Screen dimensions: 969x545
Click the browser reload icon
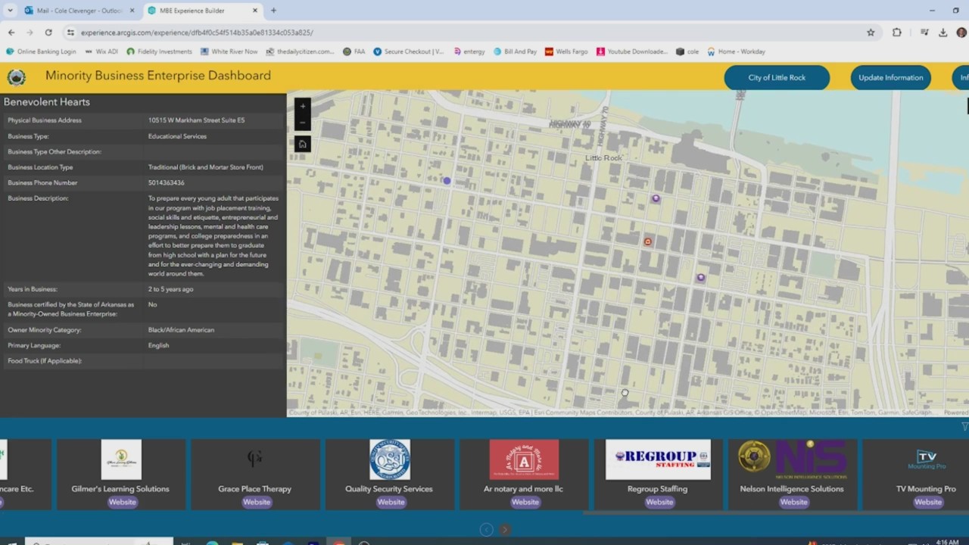(x=48, y=33)
